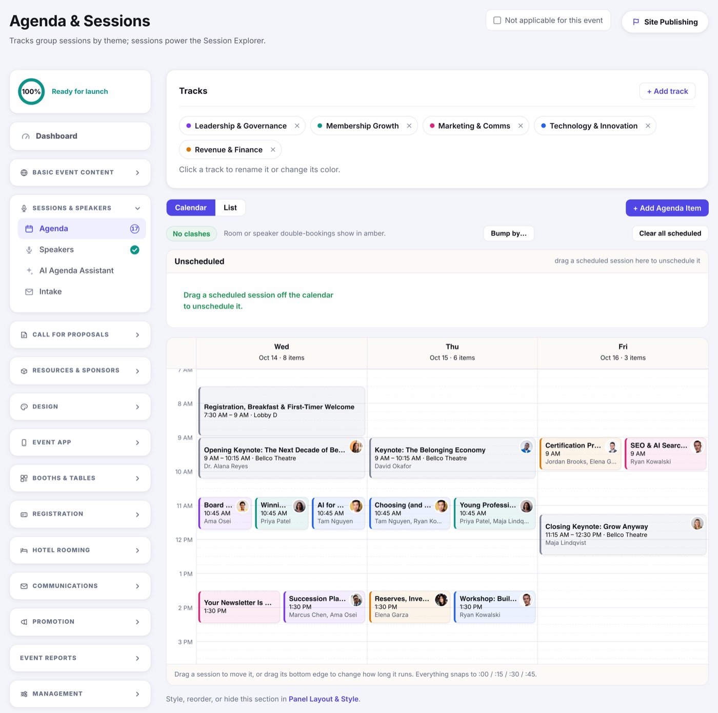Open the AI Agenda Assistant page

82,271
